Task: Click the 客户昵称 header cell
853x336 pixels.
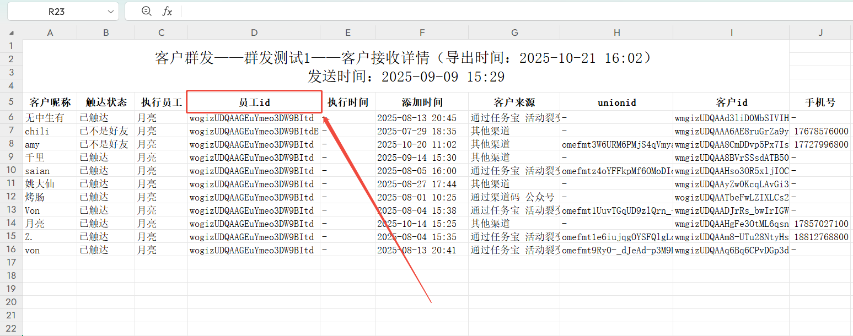Action: click(x=50, y=102)
